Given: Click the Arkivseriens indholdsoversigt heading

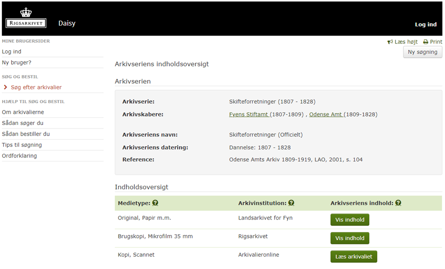Looking at the screenshot, I should pos(162,64).
